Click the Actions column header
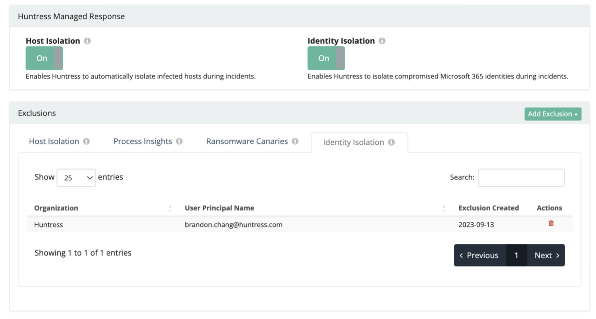This screenshot has height=319, width=596. point(549,208)
